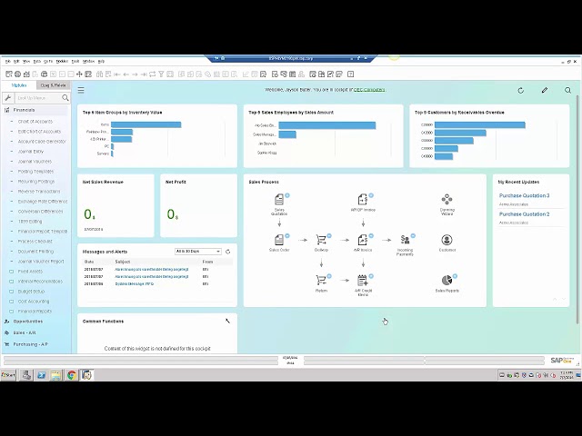Click the print toolbar icon
582x436 pixels.
click(x=45, y=74)
